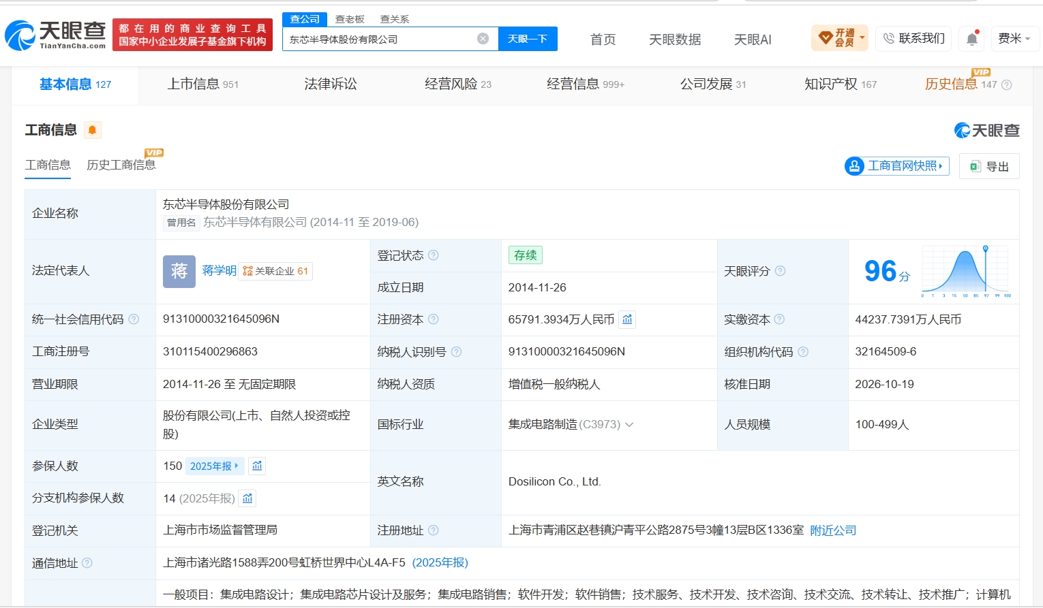Viewport: 1043px width, 608px height.
Task: Click help icon beside 历史信息 tab
Action: [1006, 85]
